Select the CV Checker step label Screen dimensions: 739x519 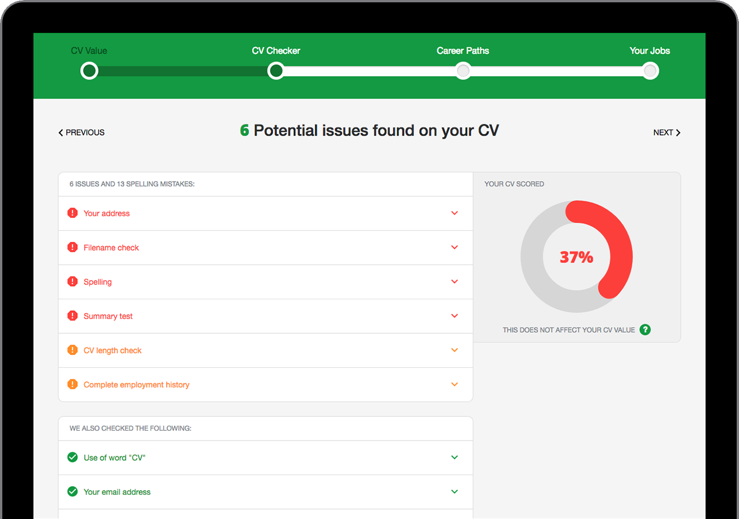pyautogui.click(x=276, y=51)
